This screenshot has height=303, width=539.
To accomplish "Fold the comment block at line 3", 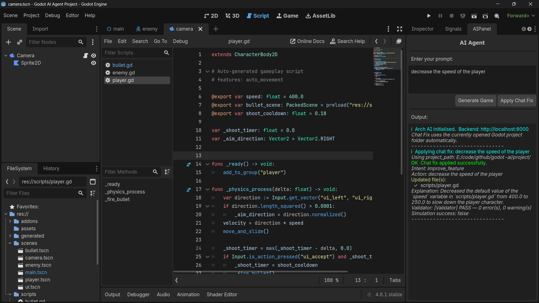I will (207, 71).
